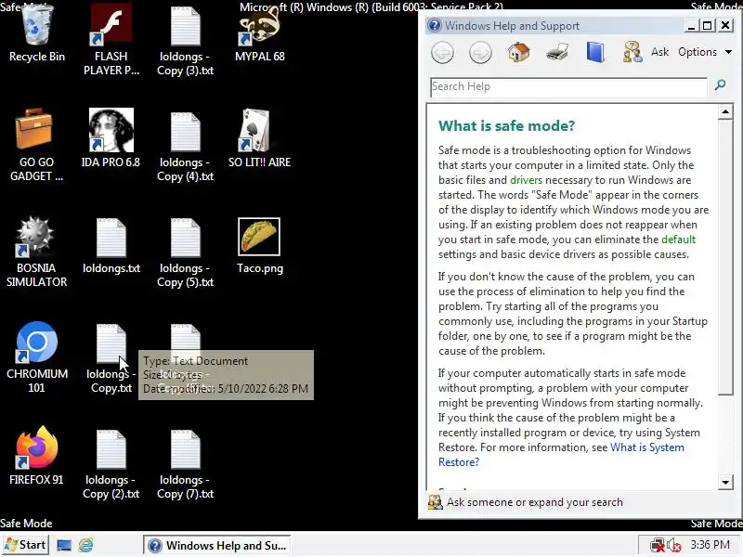Open the Options dropdown menu

[705, 52]
